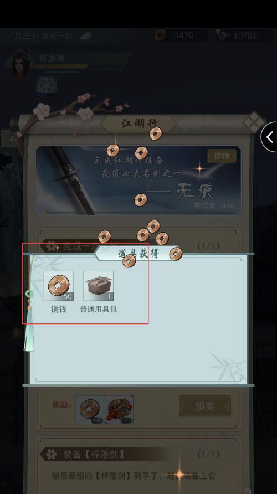Tap the 普通用具包 package icon
Image resolution: width=277 pixels, height=494 pixels.
pyautogui.click(x=98, y=286)
